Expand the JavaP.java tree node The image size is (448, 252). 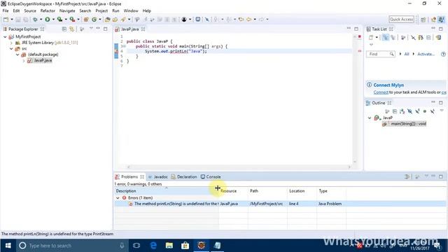(24, 61)
